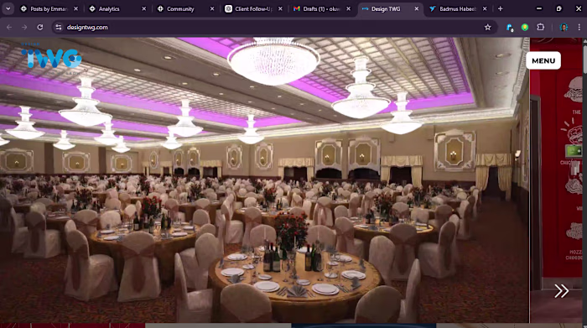The image size is (587, 328).
Task: Close the Analytics tab
Action: coord(143,8)
